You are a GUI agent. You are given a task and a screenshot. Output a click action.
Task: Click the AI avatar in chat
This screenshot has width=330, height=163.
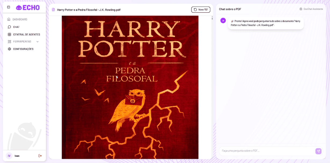(223, 20)
